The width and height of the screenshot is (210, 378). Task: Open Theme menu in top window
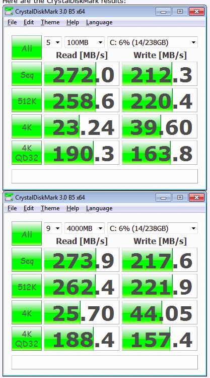(50, 22)
